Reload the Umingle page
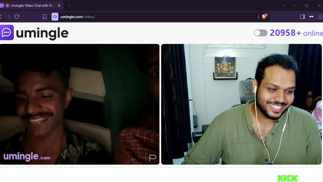 (x=17, y=17)
